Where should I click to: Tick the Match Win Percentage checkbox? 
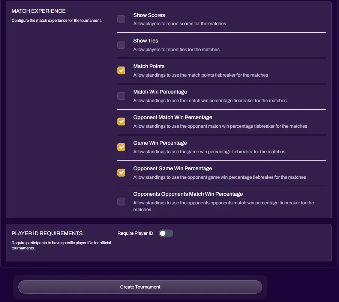[x=121, y=96]
